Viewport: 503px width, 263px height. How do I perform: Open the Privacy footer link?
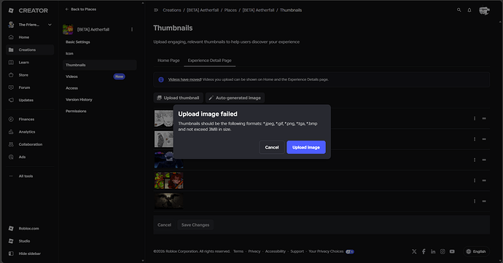[x=254, y=251]
